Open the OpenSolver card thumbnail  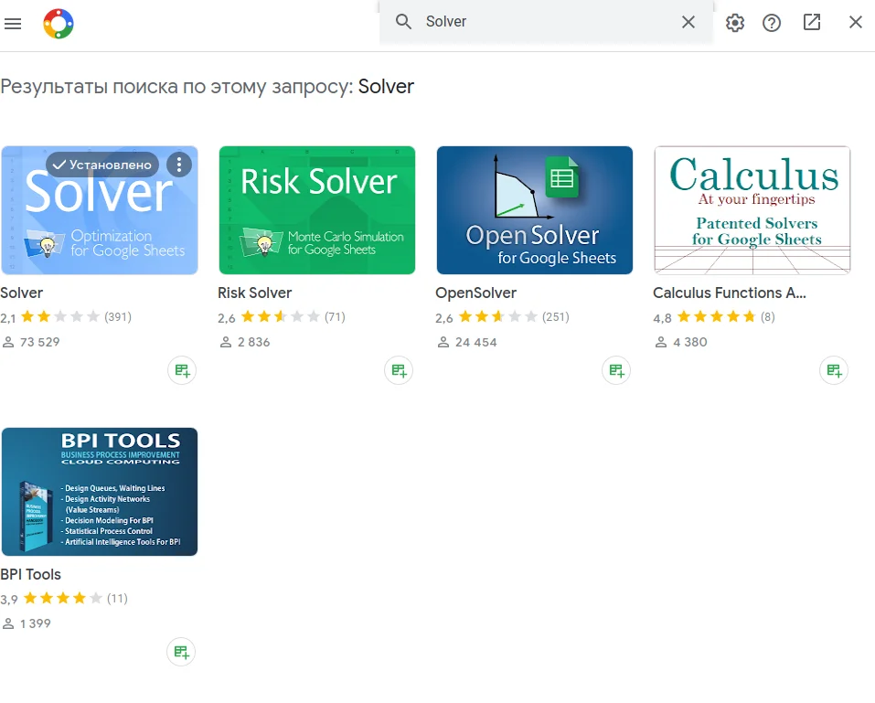click(x=535, y=210)
